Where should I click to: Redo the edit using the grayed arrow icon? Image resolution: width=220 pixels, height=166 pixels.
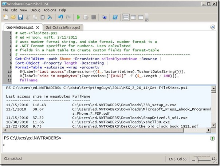[68, 17]
